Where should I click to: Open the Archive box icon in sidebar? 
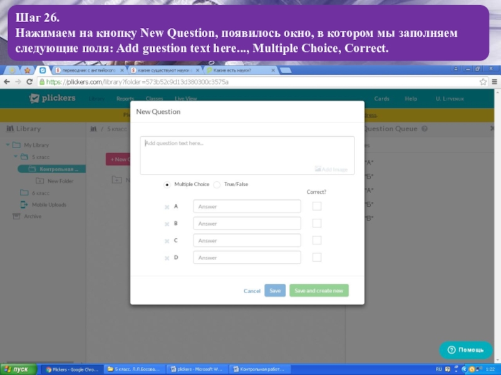point(16,216)
